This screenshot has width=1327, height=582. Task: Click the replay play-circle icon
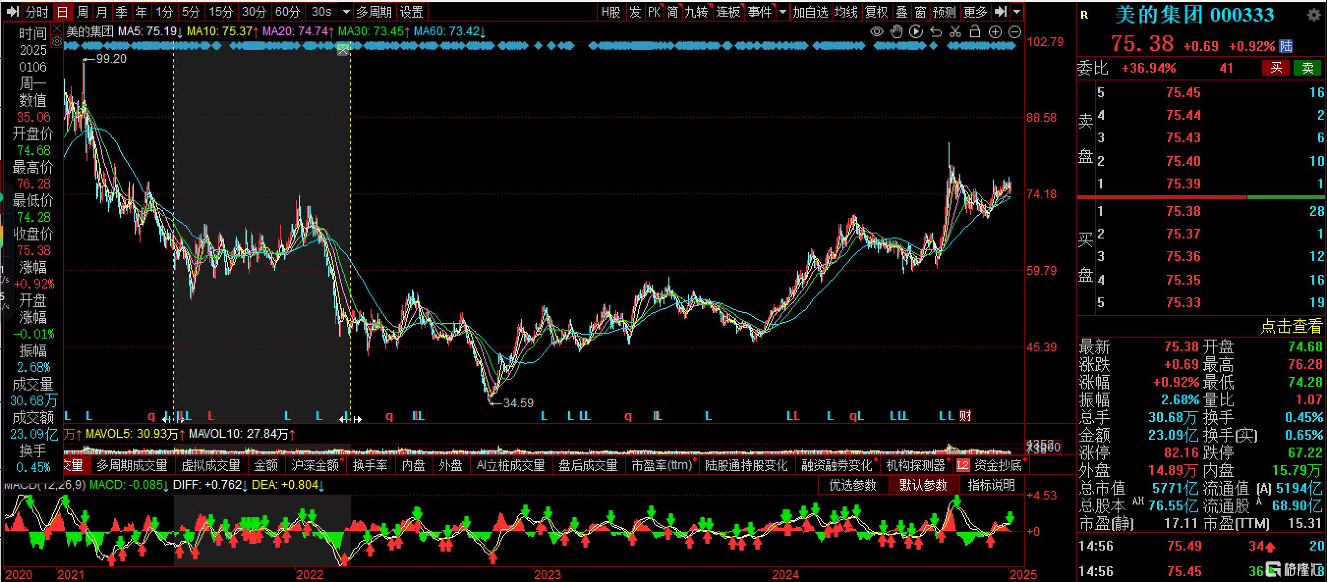point(916,32)
